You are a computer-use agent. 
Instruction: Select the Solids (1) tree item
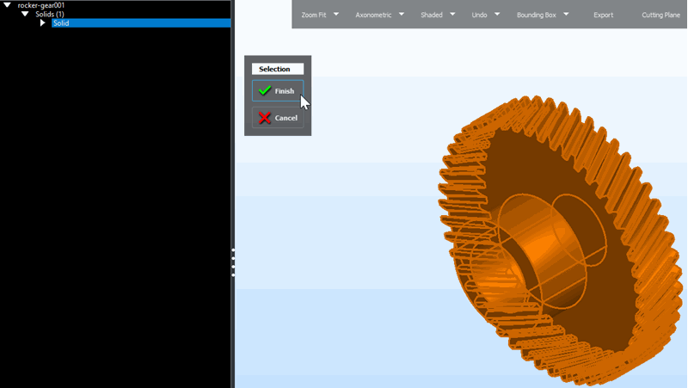(49, 15)
